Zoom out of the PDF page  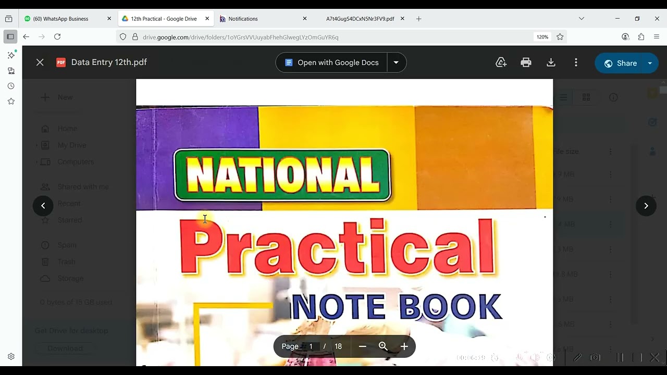coord(363,346)
